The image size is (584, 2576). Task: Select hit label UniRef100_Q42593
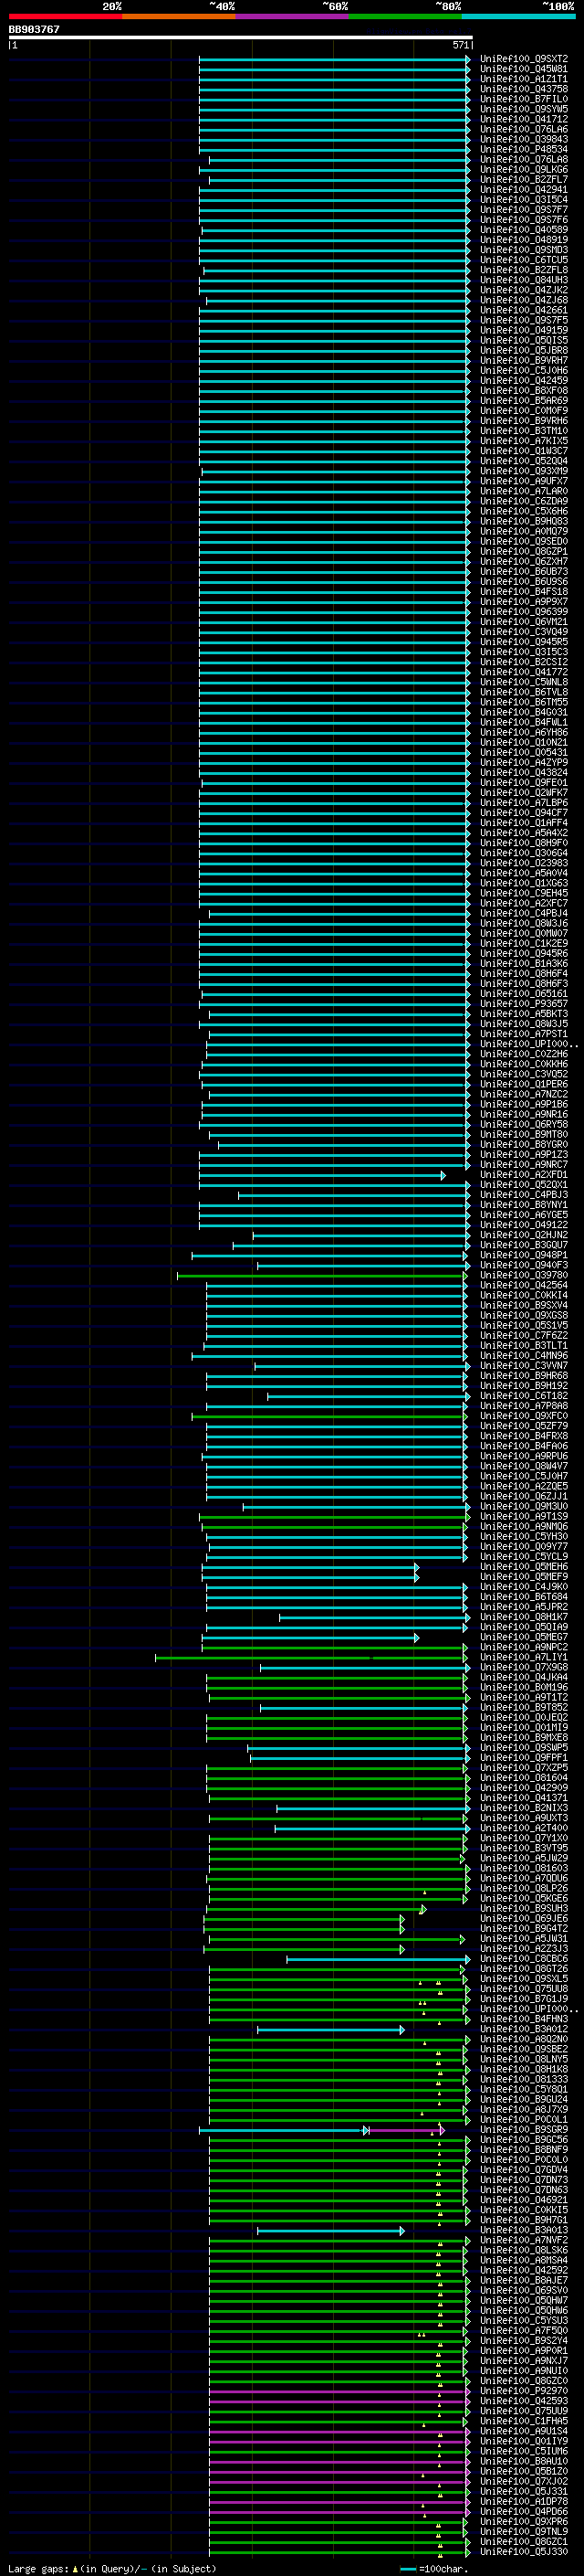tap(524, 2402)
